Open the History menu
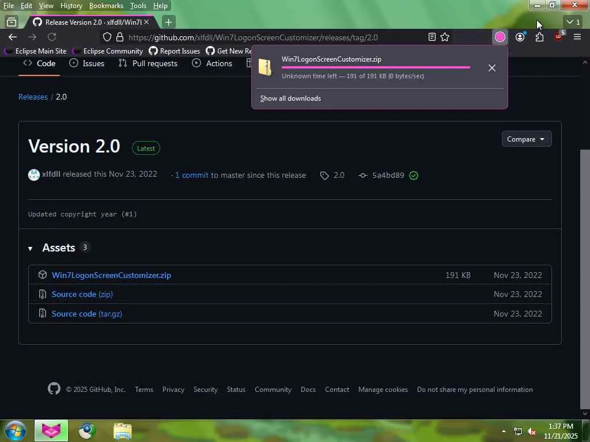Image resolution: width=590 pixels, height=442 pixels. [x=71, y=6]
